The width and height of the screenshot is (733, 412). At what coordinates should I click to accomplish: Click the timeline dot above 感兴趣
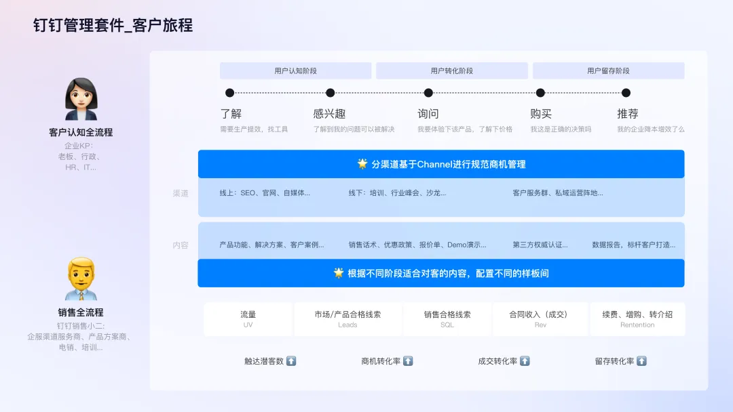(330, 93)
